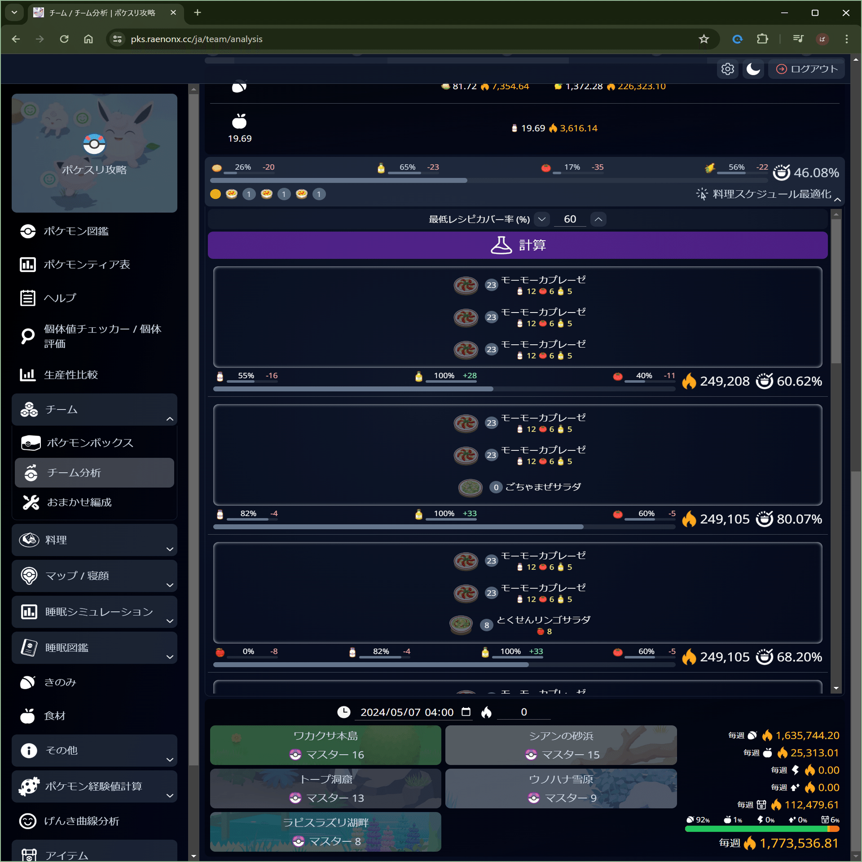Expand the アイテム section

coord(94,852)
